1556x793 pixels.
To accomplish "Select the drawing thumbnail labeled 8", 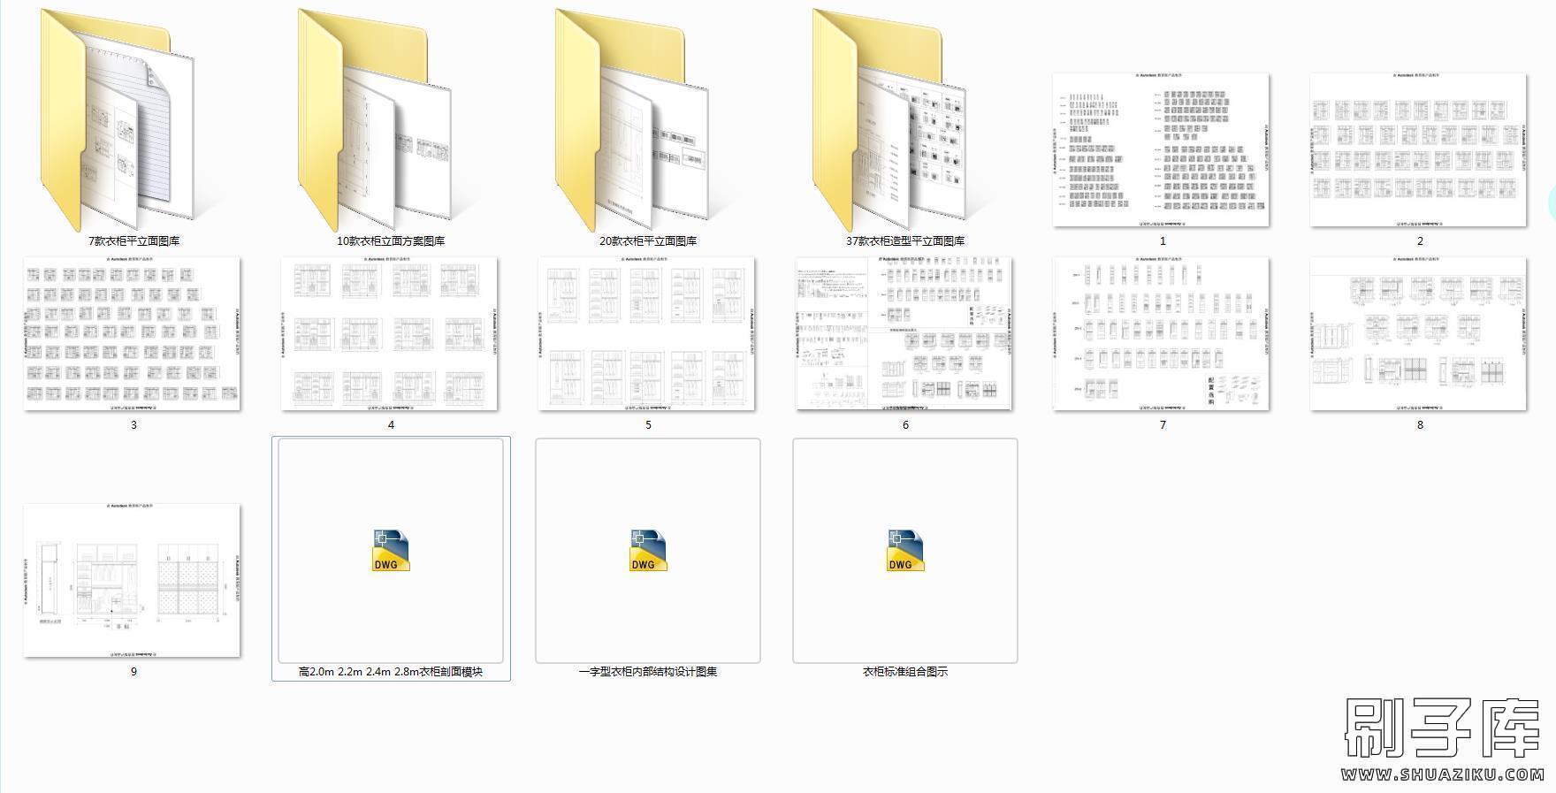I will (x=1419, y=334).
